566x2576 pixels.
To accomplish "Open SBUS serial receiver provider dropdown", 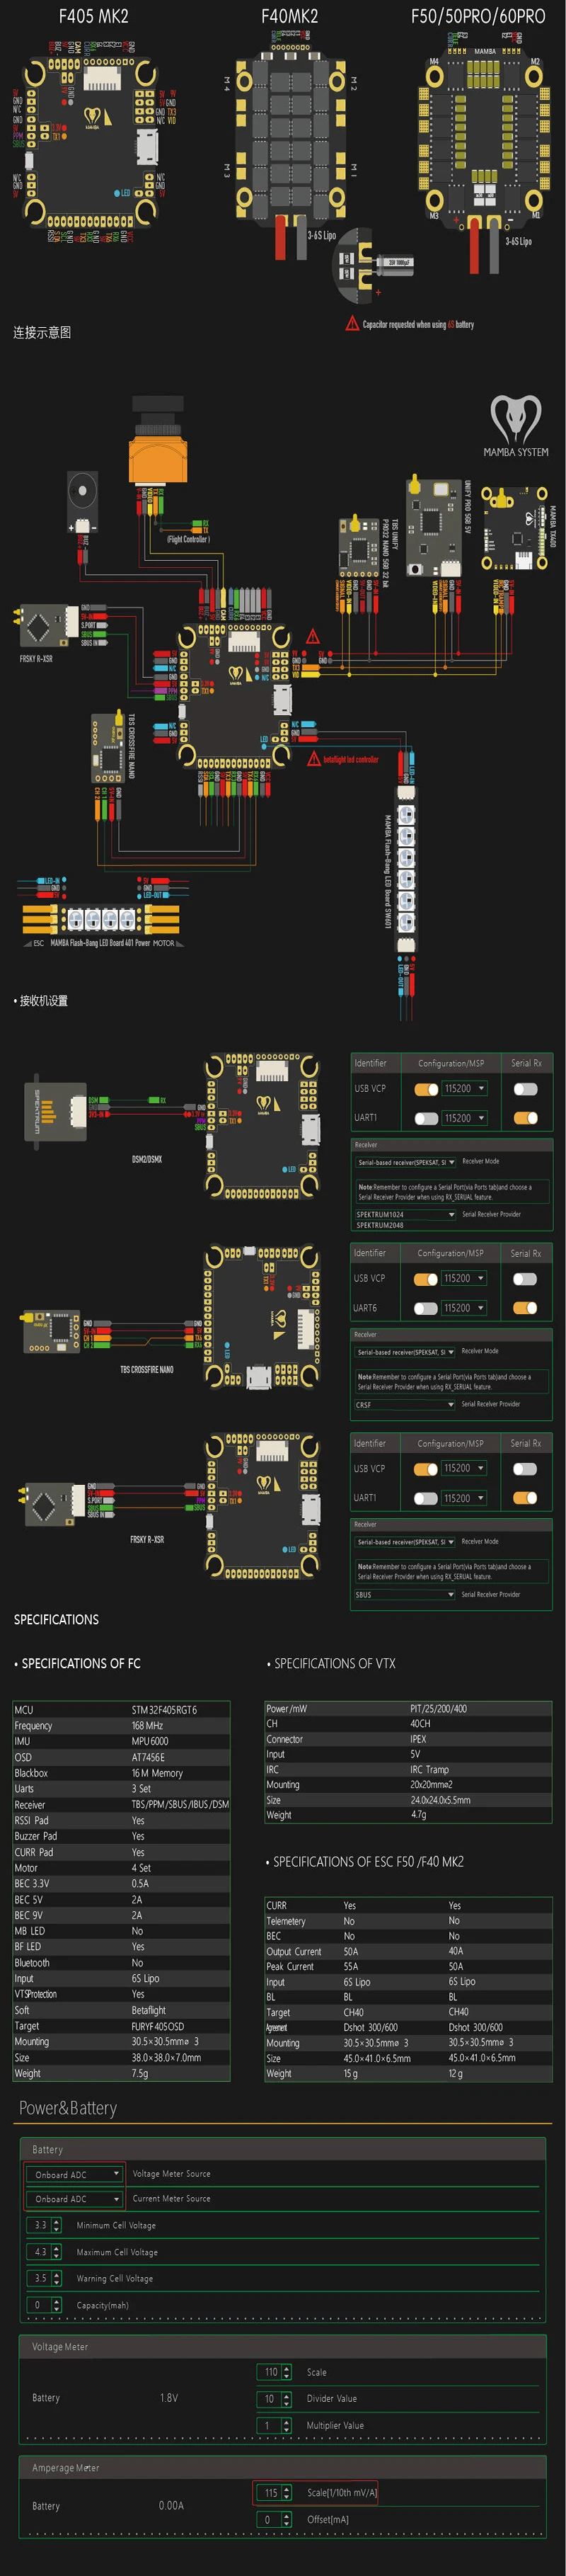I will pyautogui.click(x=405, y=1594).
